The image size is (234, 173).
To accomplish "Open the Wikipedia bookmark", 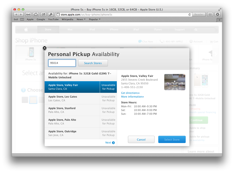I will (68, 20).
